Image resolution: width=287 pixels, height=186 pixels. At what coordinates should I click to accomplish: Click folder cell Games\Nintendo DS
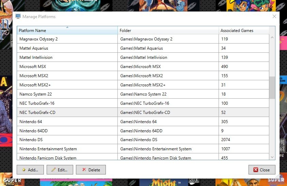[x=168, y=139]
